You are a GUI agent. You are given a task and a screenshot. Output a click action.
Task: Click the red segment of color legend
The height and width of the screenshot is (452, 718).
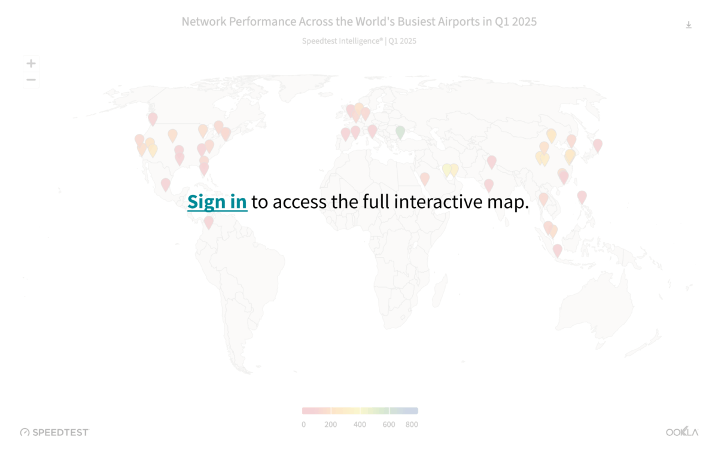point(316,411)
